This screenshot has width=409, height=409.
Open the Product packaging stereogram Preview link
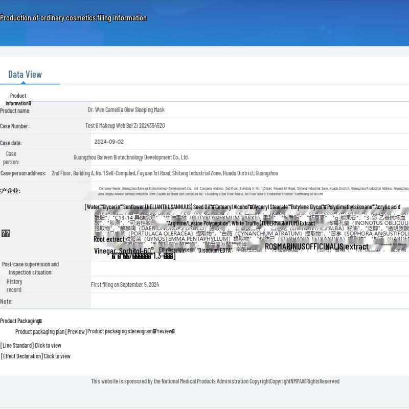point(131,331)
